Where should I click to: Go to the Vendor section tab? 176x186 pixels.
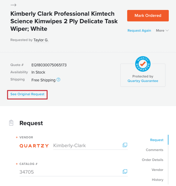point(157,170)
